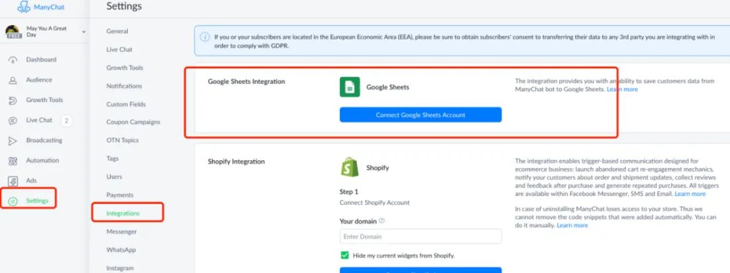Click Learn more after do it manually
Screen dimensions: 730x273
[573, 226]
